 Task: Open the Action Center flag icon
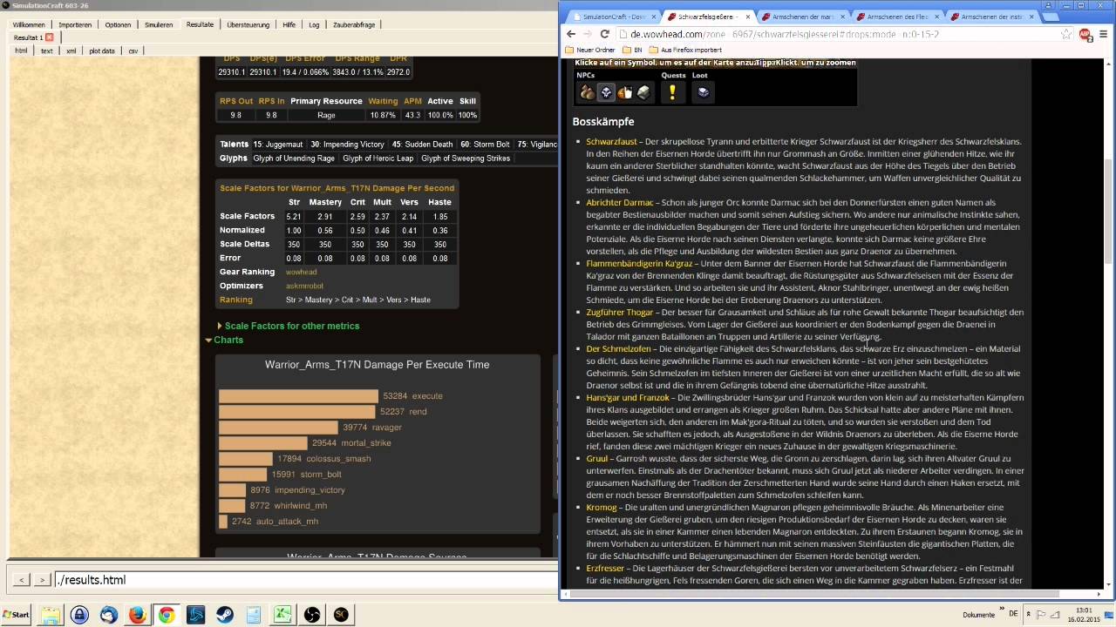point(1041,615)
